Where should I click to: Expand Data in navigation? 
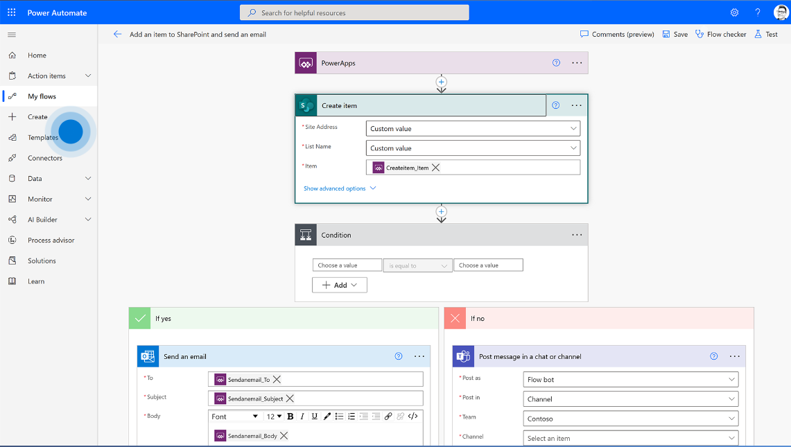click(x=88, y=178)
